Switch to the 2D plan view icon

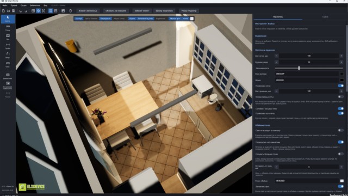click(33, 11)
